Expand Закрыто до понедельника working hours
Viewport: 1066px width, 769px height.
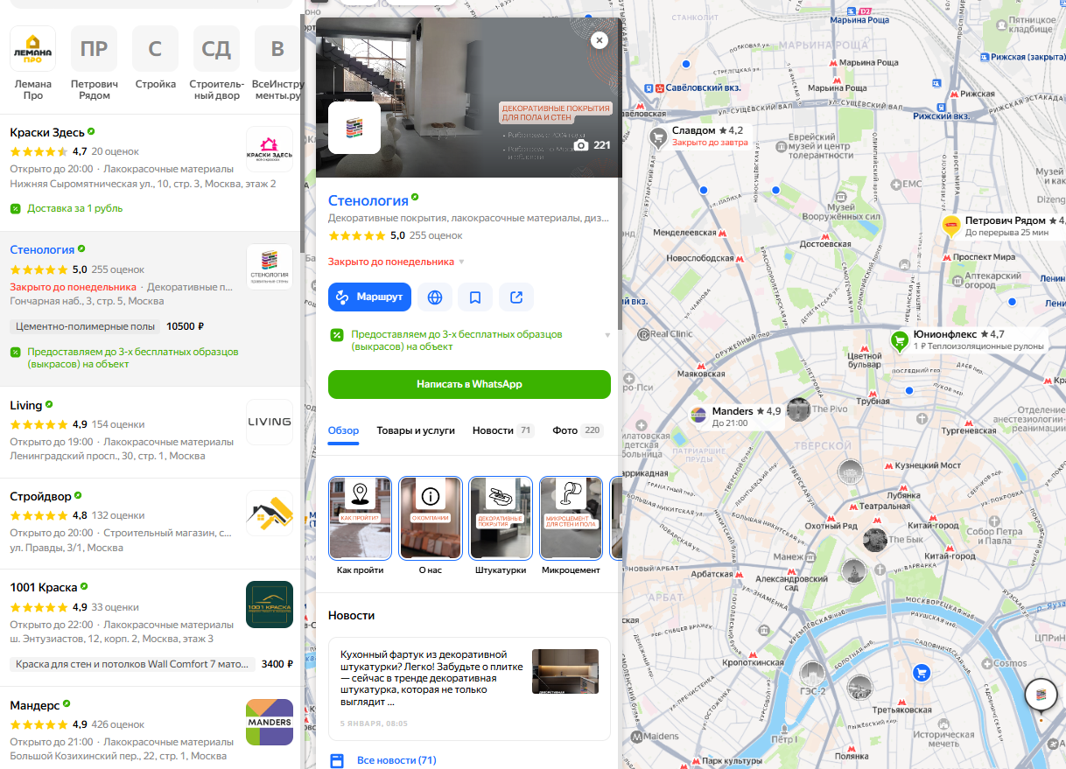396,262
